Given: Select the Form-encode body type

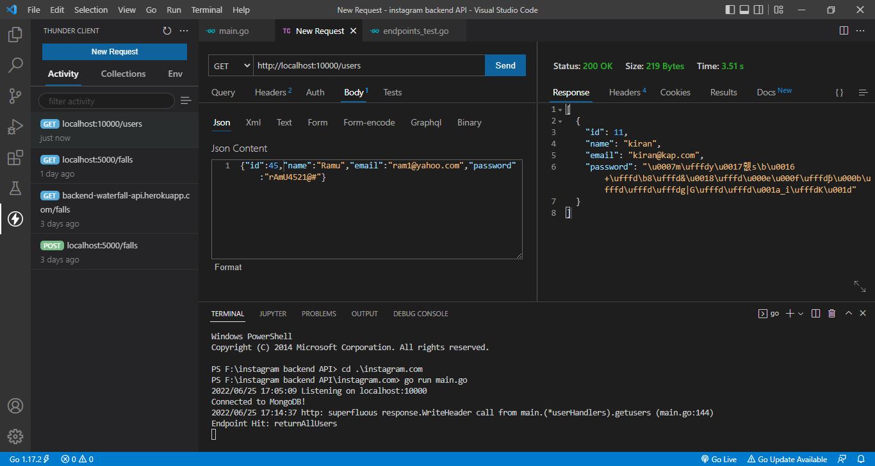Looking at the screenshot, I should tap(369, 122).
